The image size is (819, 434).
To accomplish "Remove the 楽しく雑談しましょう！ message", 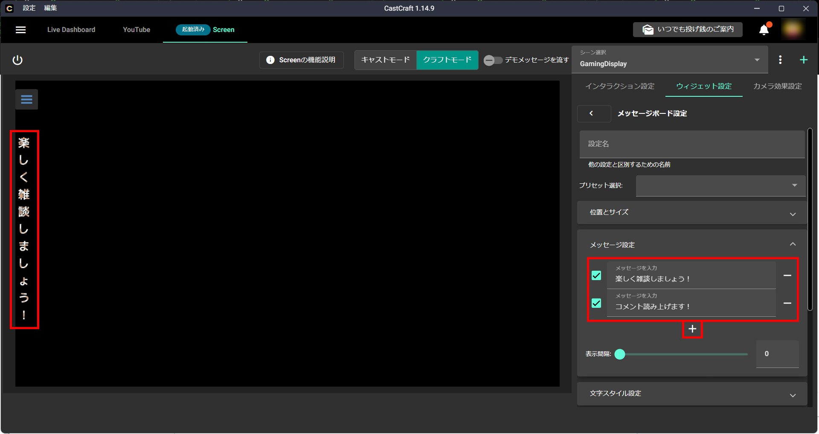I will tap(787, 275).
